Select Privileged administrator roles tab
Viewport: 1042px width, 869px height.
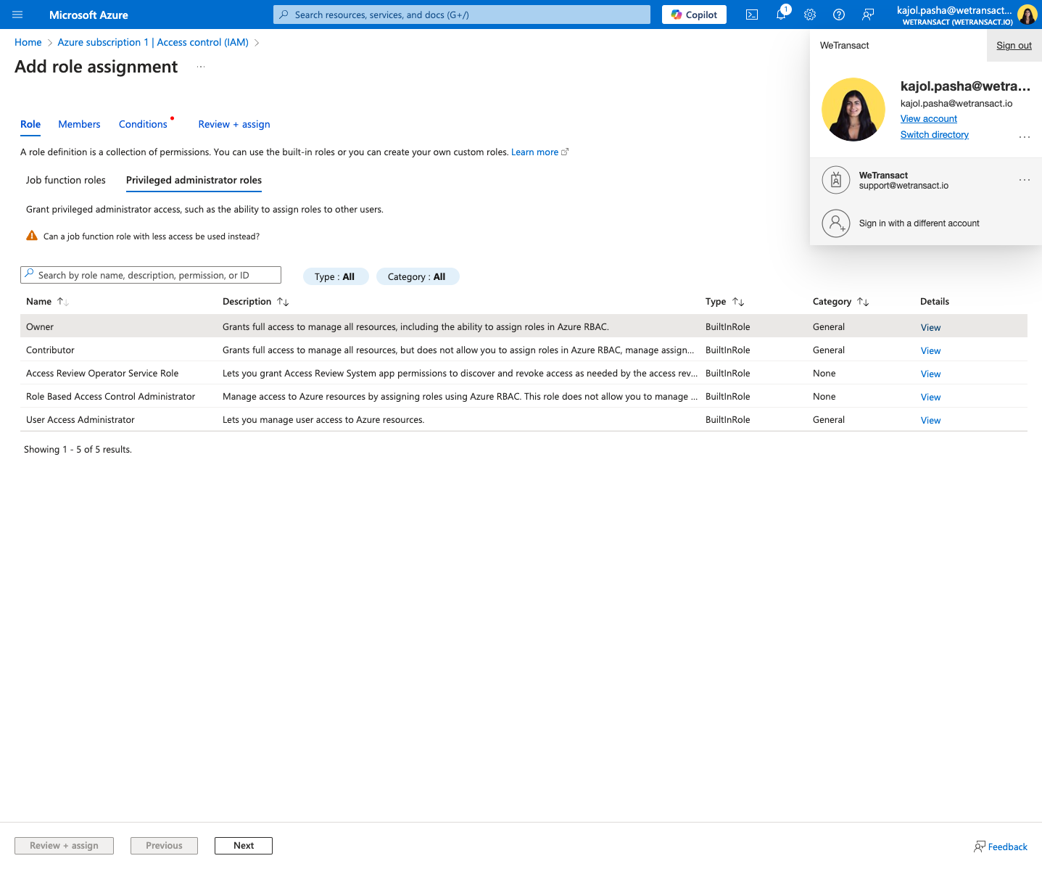coord(194,180)
